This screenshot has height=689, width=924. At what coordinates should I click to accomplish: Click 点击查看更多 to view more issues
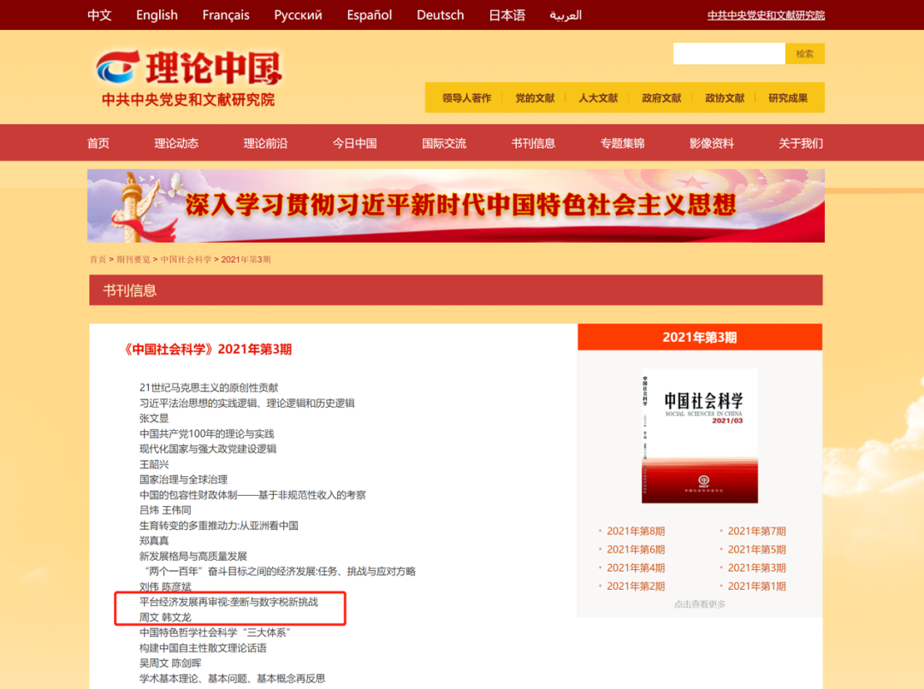[x=700, y=604]
